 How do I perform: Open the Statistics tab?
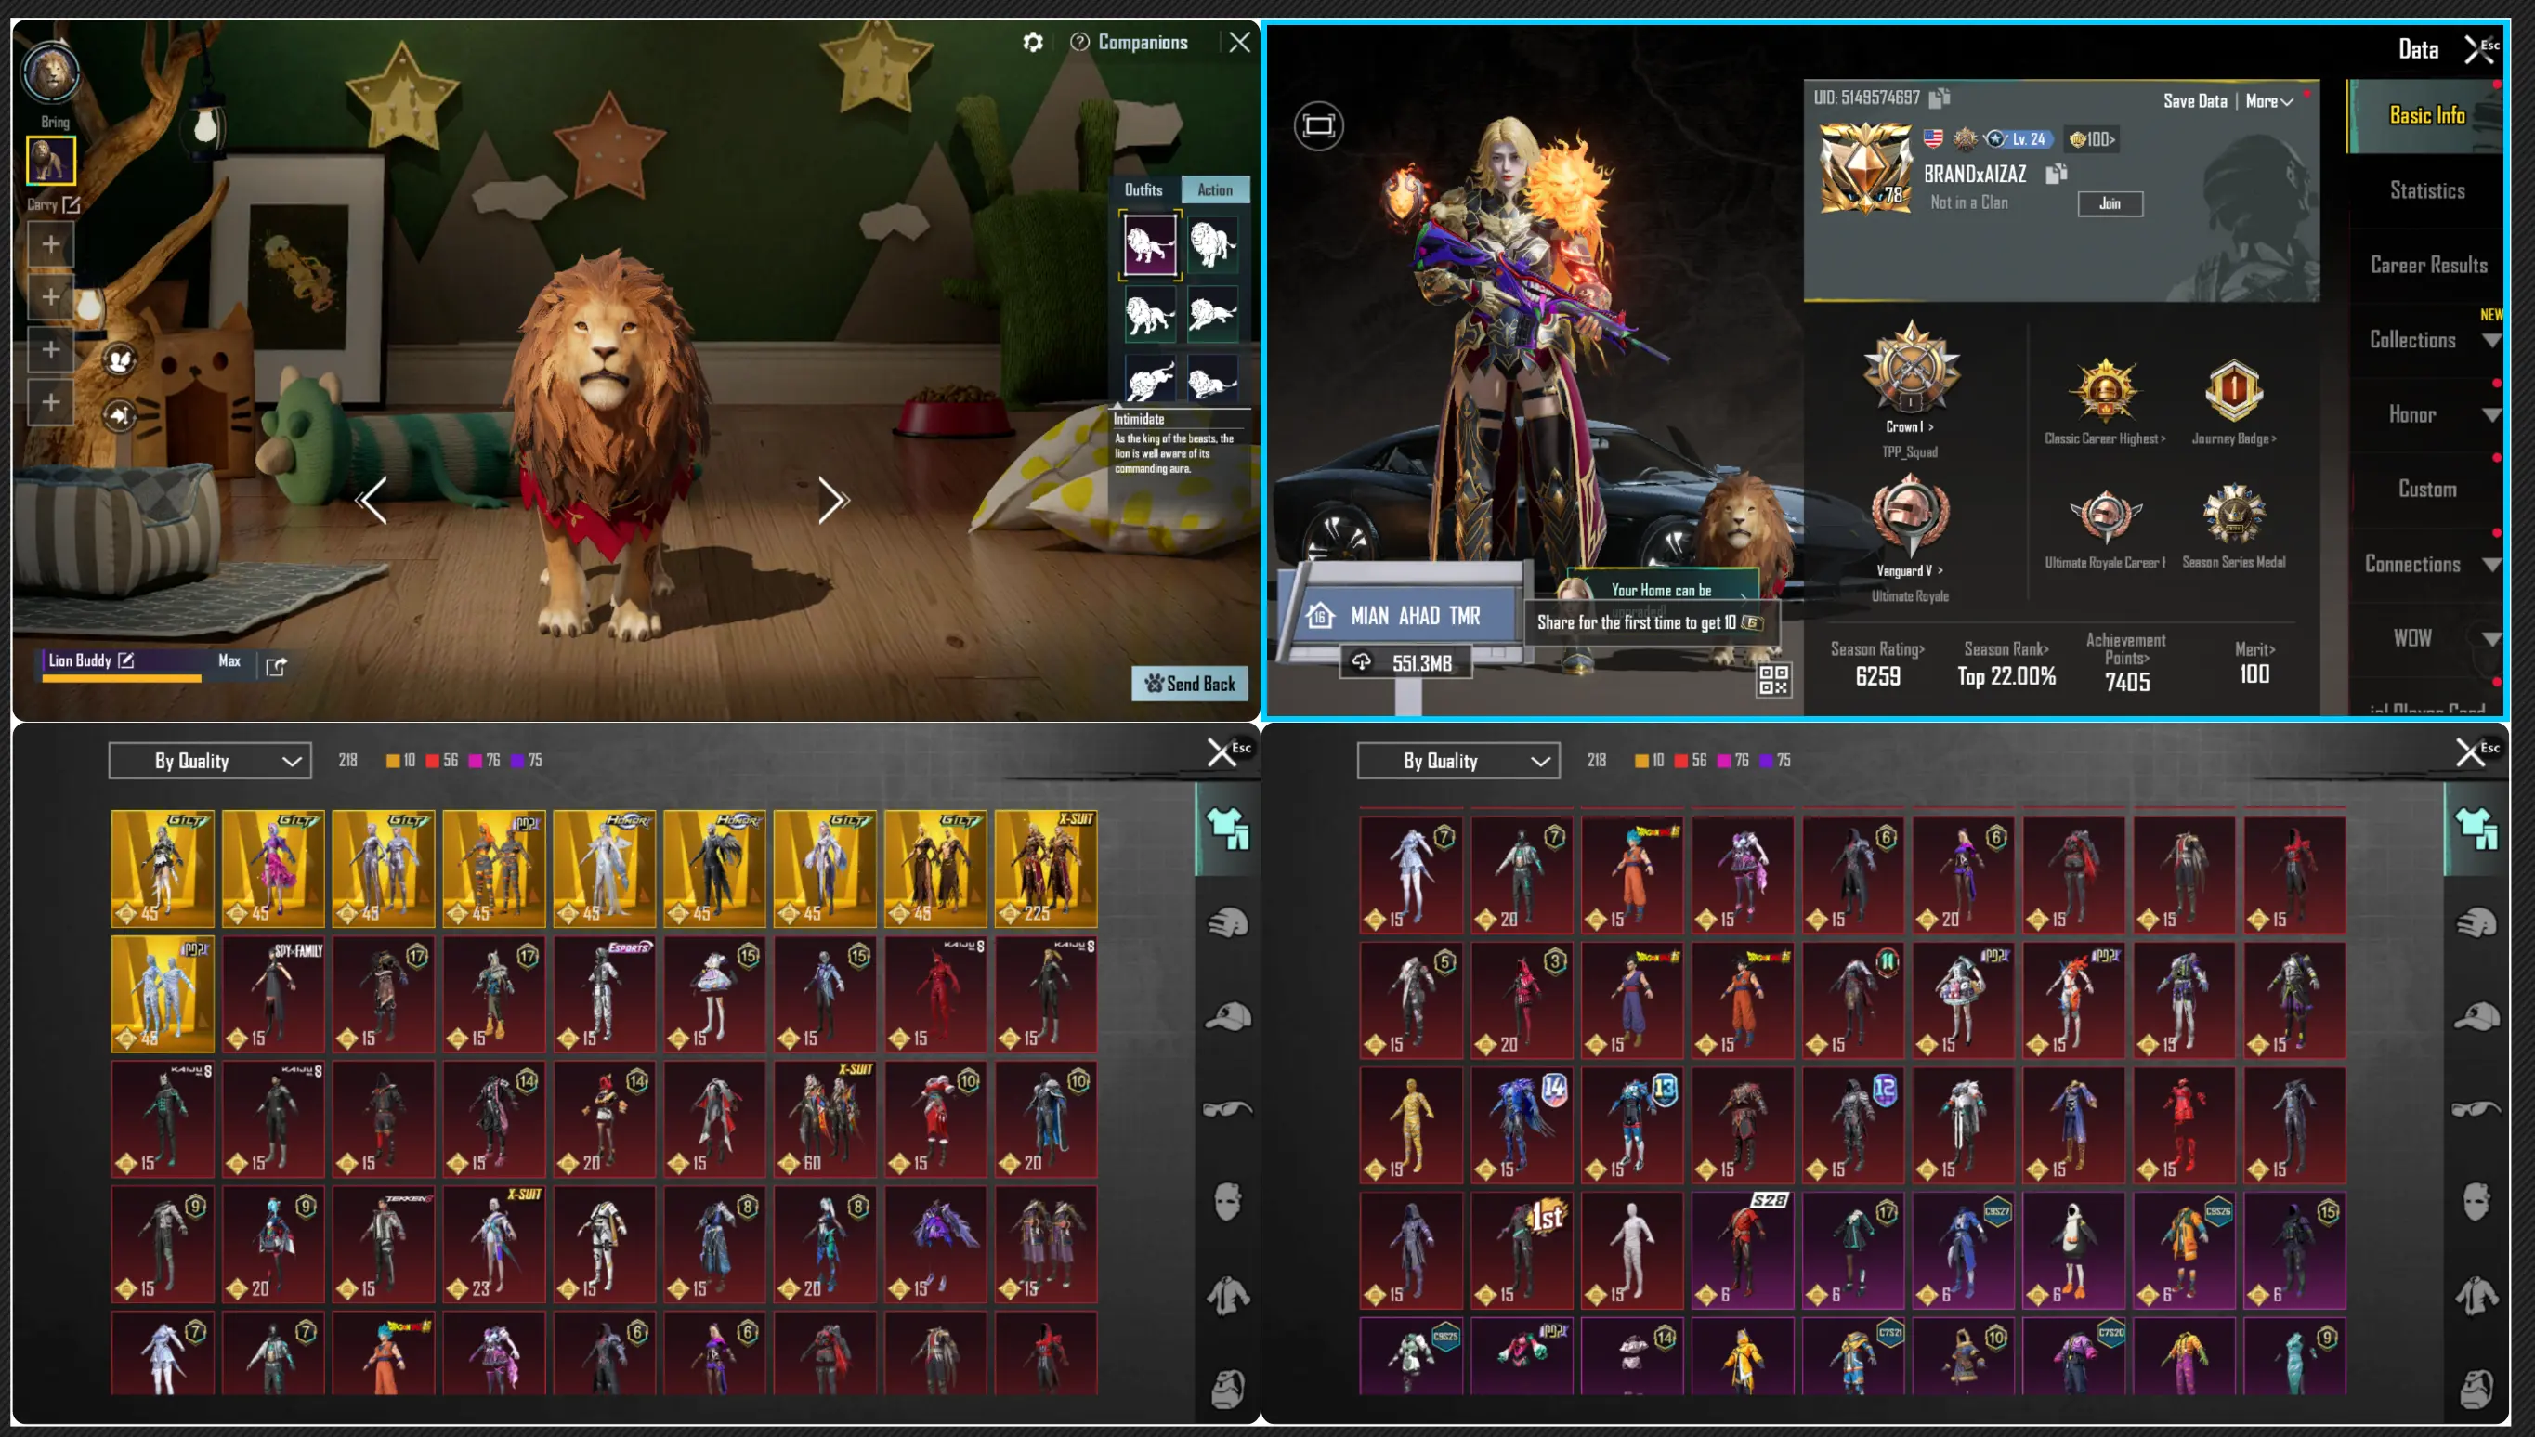tap(2426, 190)
